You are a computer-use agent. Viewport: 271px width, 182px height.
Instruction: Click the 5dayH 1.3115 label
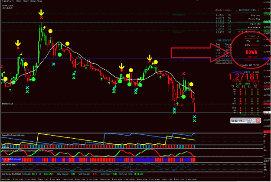coord(7,6)
